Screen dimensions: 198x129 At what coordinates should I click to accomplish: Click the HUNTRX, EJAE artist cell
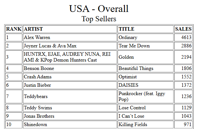[x=70, y=57]
